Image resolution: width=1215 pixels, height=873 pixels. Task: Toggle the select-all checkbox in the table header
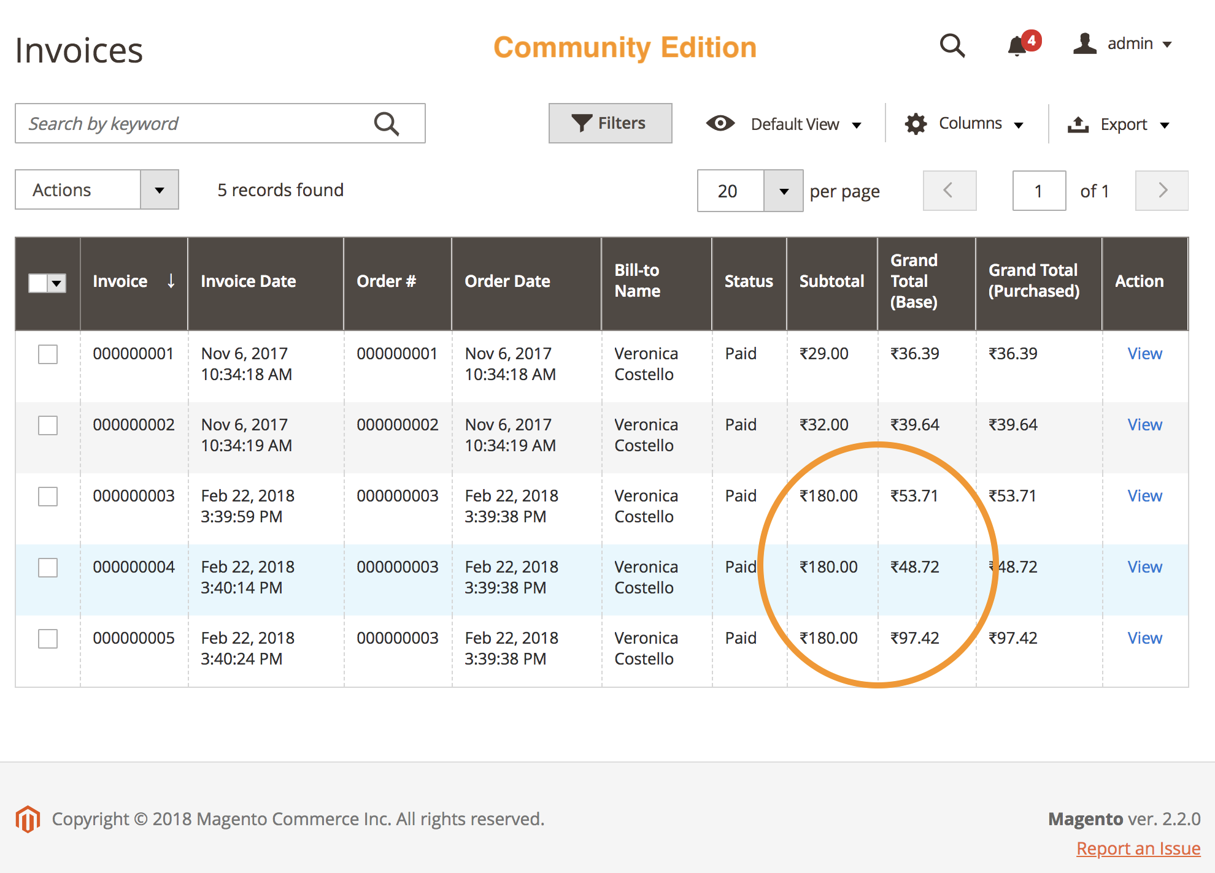point(37,283)
